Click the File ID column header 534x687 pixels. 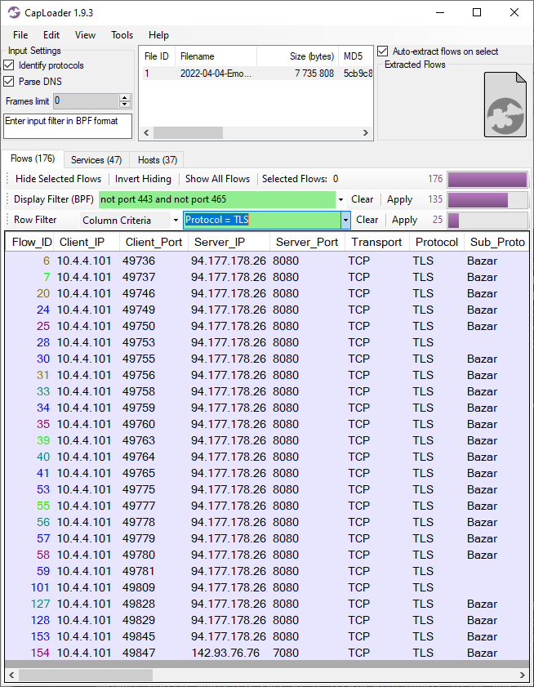pos(157,56)
